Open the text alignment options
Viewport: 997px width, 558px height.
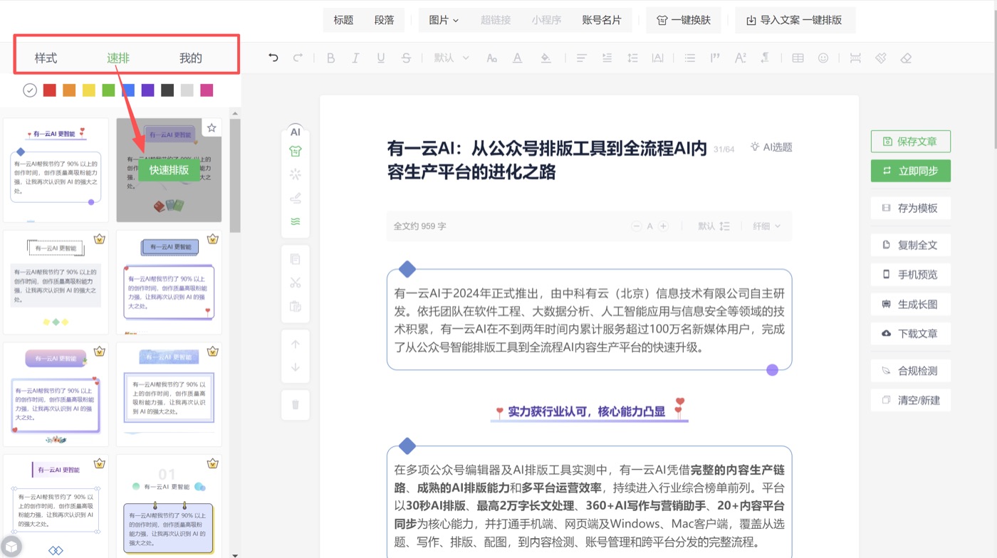582,58
